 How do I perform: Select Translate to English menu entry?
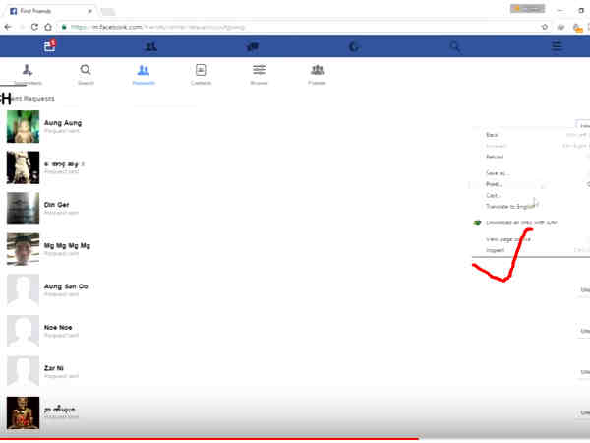tap(510, 206)
